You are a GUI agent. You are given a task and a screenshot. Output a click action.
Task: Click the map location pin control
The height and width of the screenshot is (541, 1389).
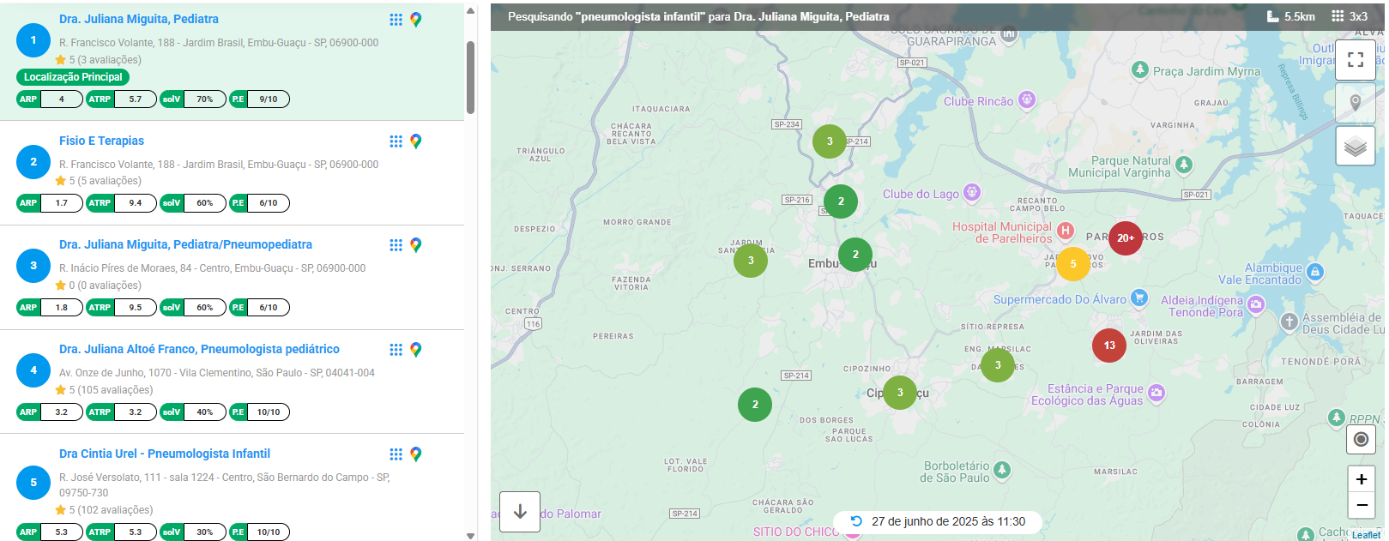tap(1356, 103)
